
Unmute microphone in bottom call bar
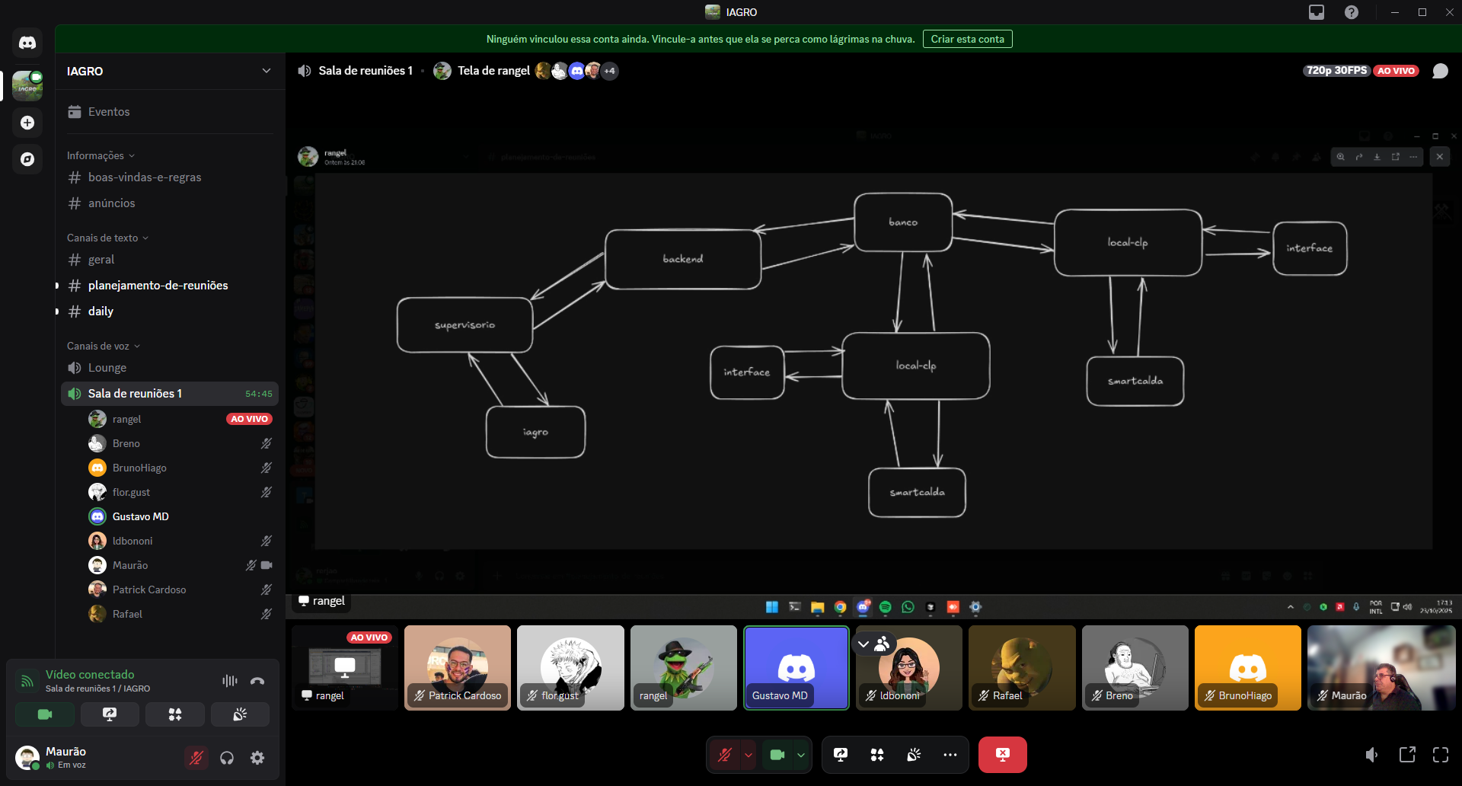pos(725,755)
